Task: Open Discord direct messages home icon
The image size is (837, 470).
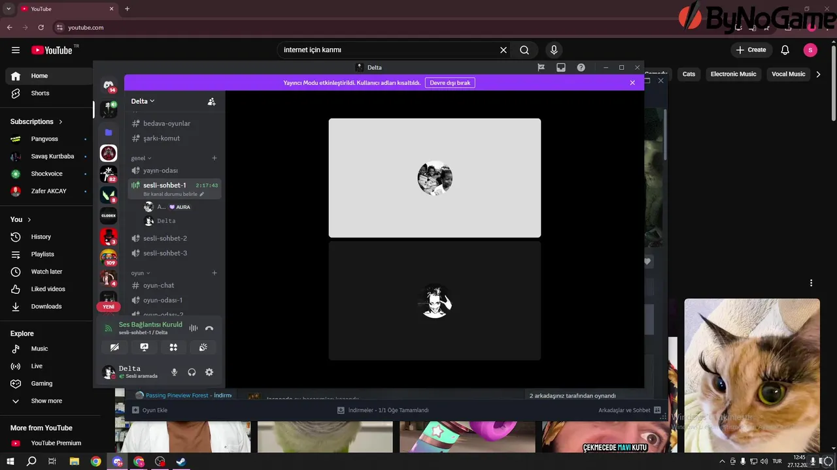Action: pos(109,85)
